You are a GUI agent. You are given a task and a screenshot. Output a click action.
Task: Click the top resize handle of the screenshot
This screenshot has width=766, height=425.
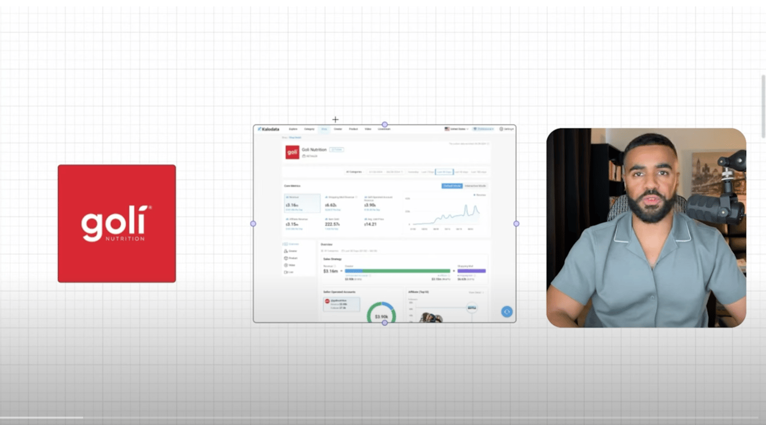(385, 124)
